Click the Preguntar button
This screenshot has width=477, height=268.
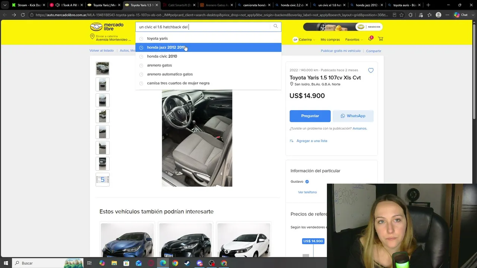tap(310, 116)
